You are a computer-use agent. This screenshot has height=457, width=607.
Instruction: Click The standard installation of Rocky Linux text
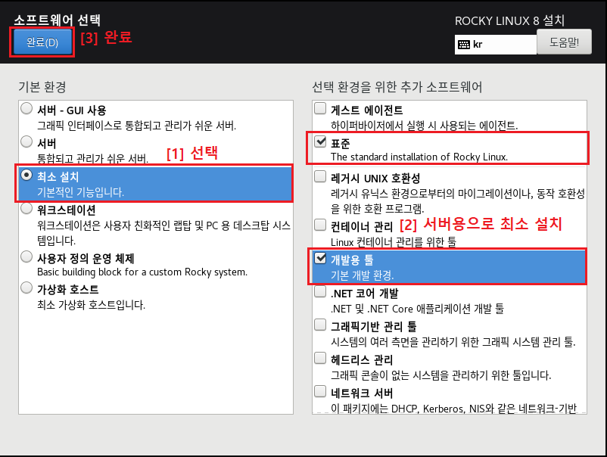[419, 157]
